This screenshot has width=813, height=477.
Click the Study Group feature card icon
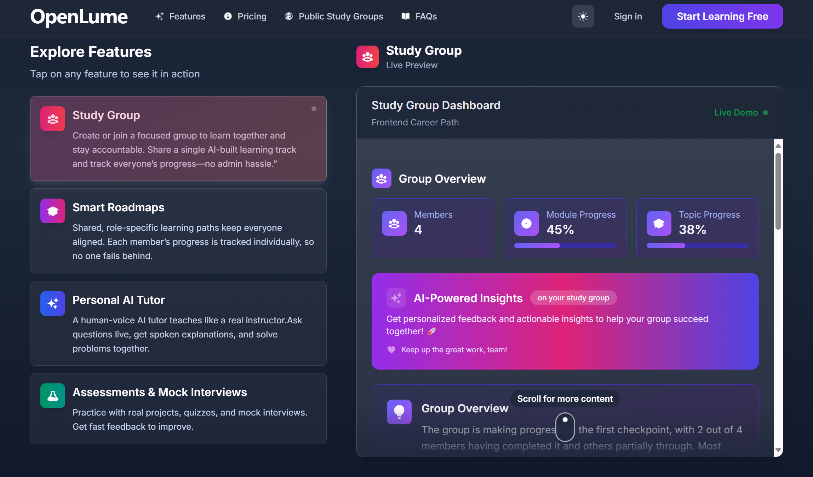pos(53,119)
